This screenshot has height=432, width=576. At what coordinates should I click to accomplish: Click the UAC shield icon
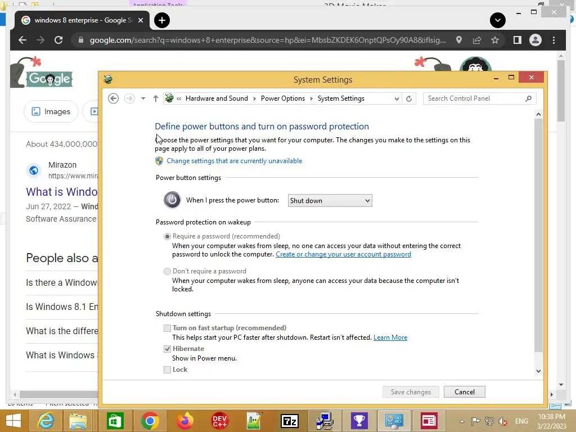(159, 161)
